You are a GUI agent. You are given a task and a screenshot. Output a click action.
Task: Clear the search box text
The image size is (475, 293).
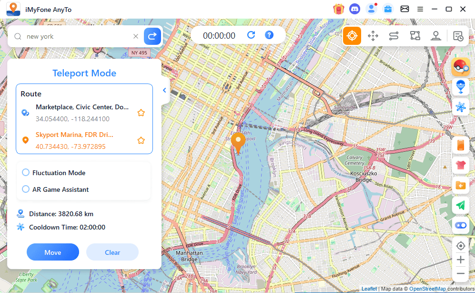[136, 36]
